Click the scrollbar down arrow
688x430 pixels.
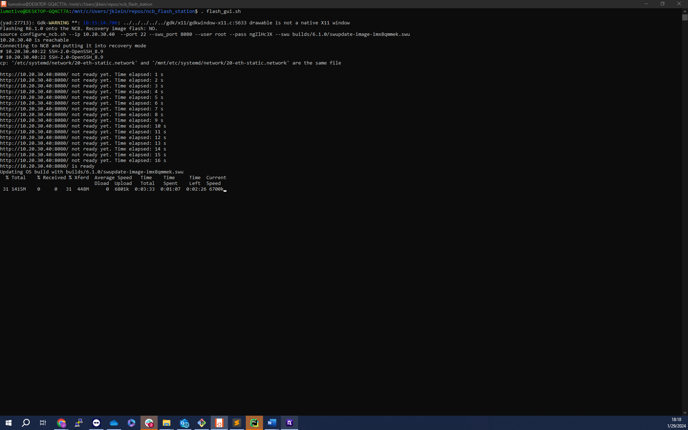click(x=685, y=413)
